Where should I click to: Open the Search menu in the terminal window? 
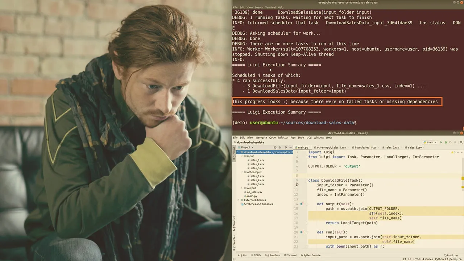tap(259, 7)
